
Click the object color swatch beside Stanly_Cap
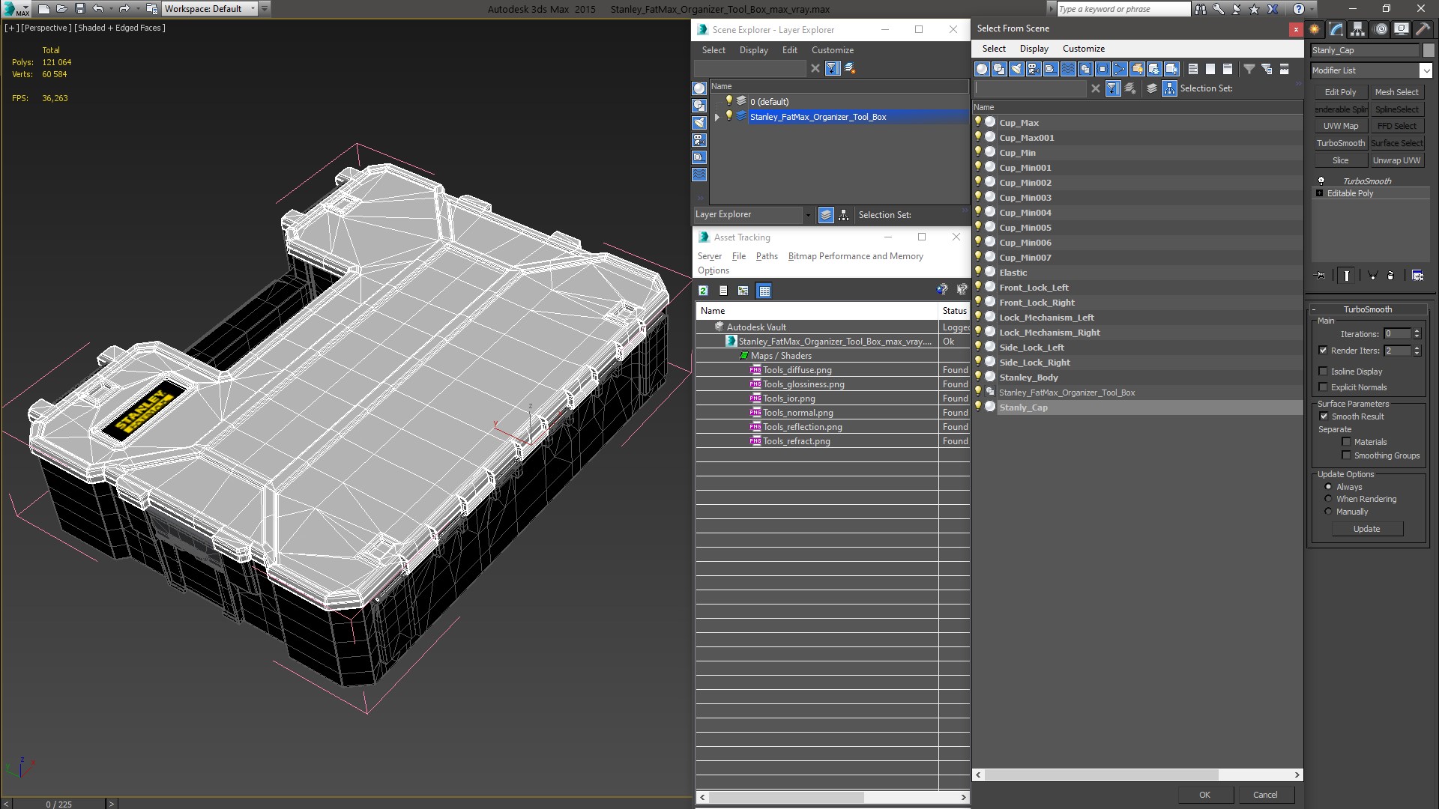(x=1429, y=50)
